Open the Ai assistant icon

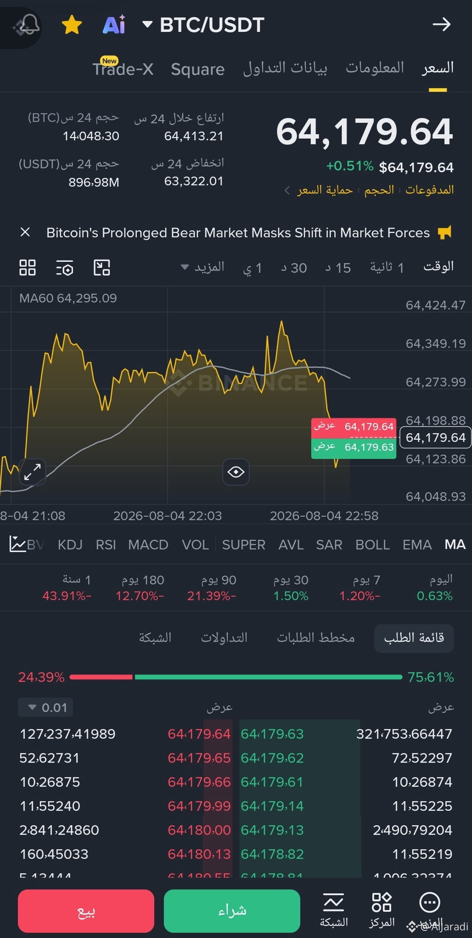(114, 24)
